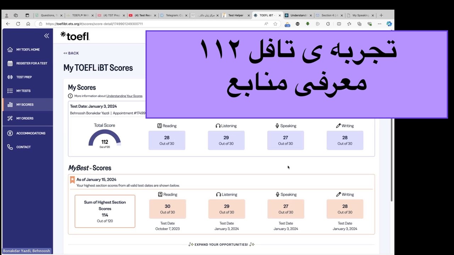
Task: Click the 'EXPAND YOUR OPPORTUNITIES!' heading
Action: pyautogui.click(x=221, y=244)
